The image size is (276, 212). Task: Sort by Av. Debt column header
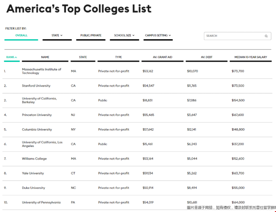207,57
